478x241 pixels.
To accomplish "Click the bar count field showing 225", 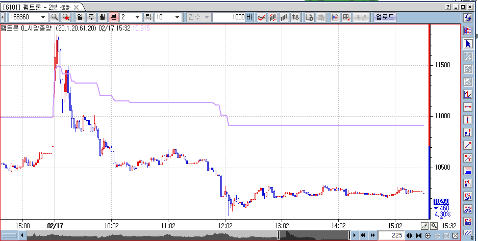I will [391, 235].
